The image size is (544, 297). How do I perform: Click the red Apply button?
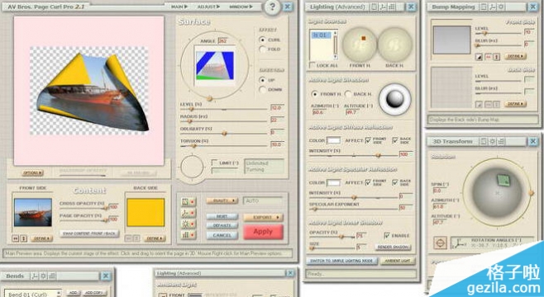(263, 232)
